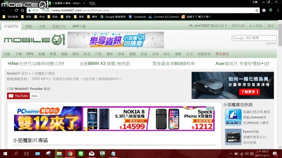The height and width of the screenshot is (158, 282).
Task: Click the 樂享資訊 小惡魔回饋慶 banner
Action: click(116, 40)
